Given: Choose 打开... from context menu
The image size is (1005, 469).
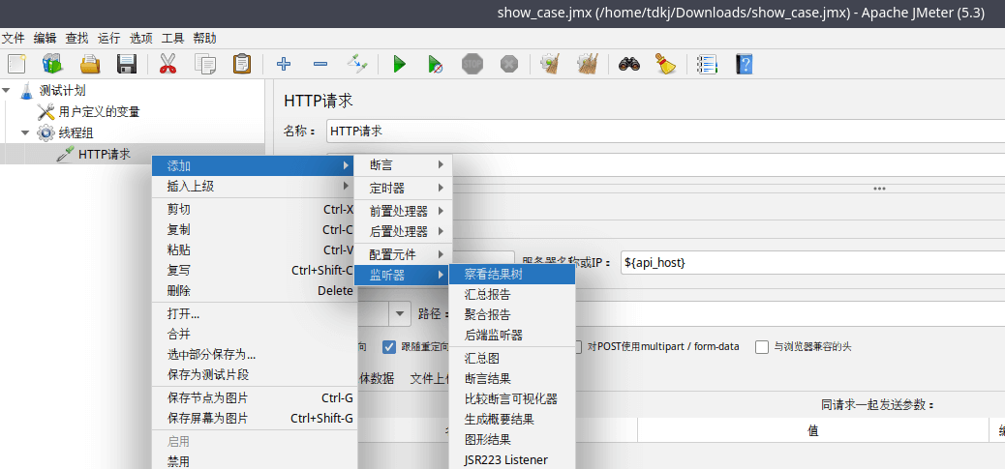Looking at the screenshot, I should 254,314.
